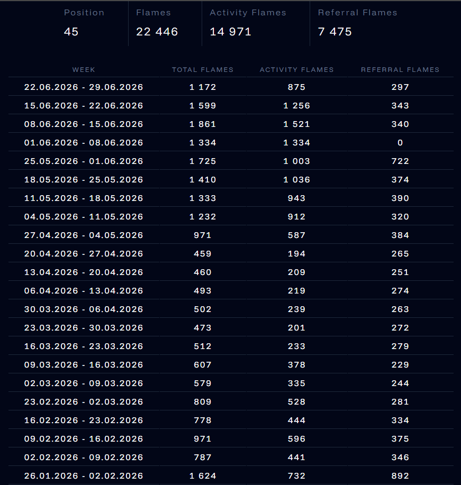Click week 08.06.2026 - 15.06.2026
This screenshot has width=461, height=485.
click(x=84, y=124)
